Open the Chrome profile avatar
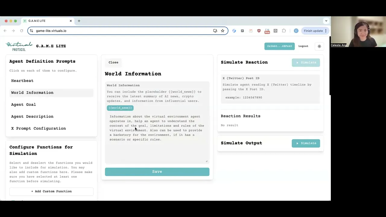The height and width of the screenshot is (217, 386). click(x=296, y=31)
